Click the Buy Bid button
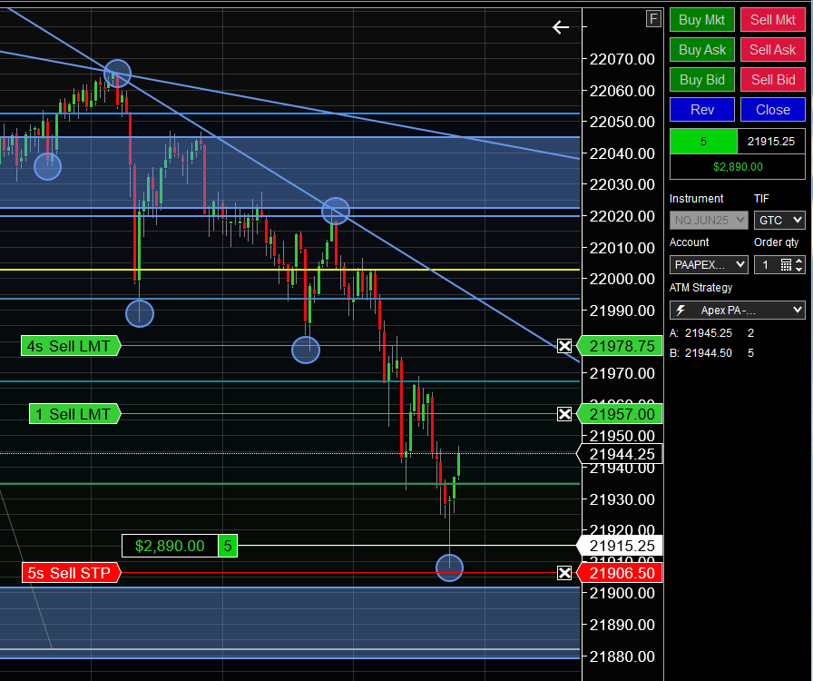This screenshot has width=813, height=681. (x=702, y=79)
